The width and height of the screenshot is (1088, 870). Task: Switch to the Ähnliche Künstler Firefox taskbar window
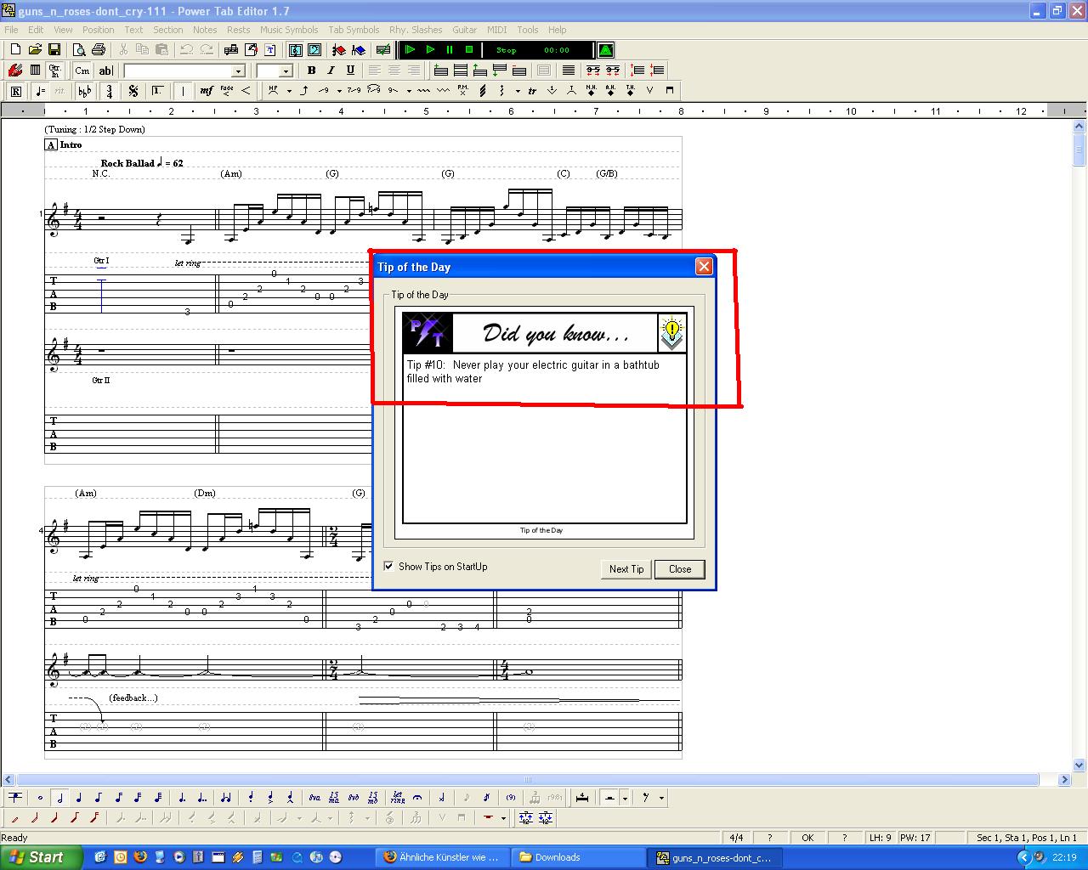coord(442,857)
